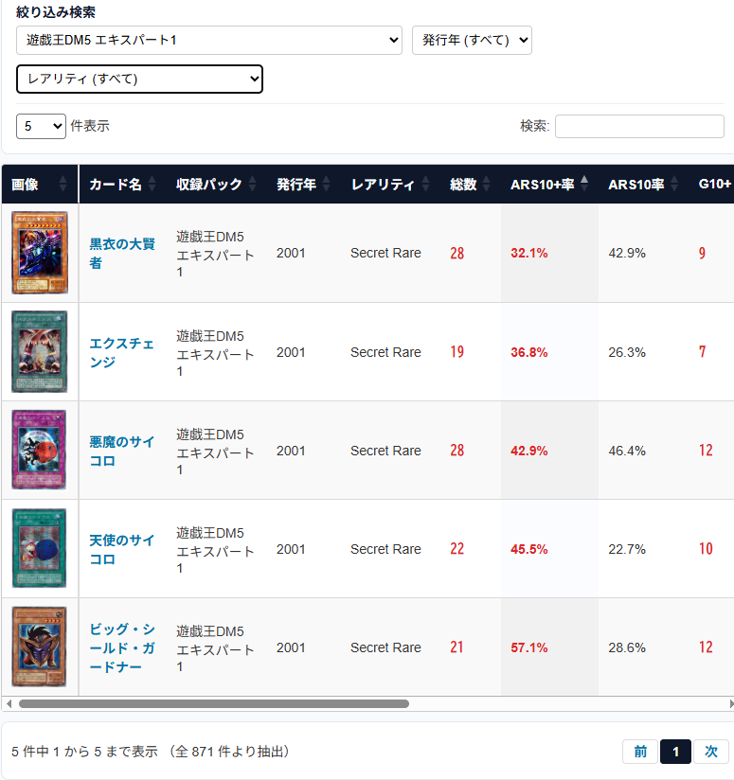Sort table by G10+ column

pyautogui.click(x=715, y=185)
